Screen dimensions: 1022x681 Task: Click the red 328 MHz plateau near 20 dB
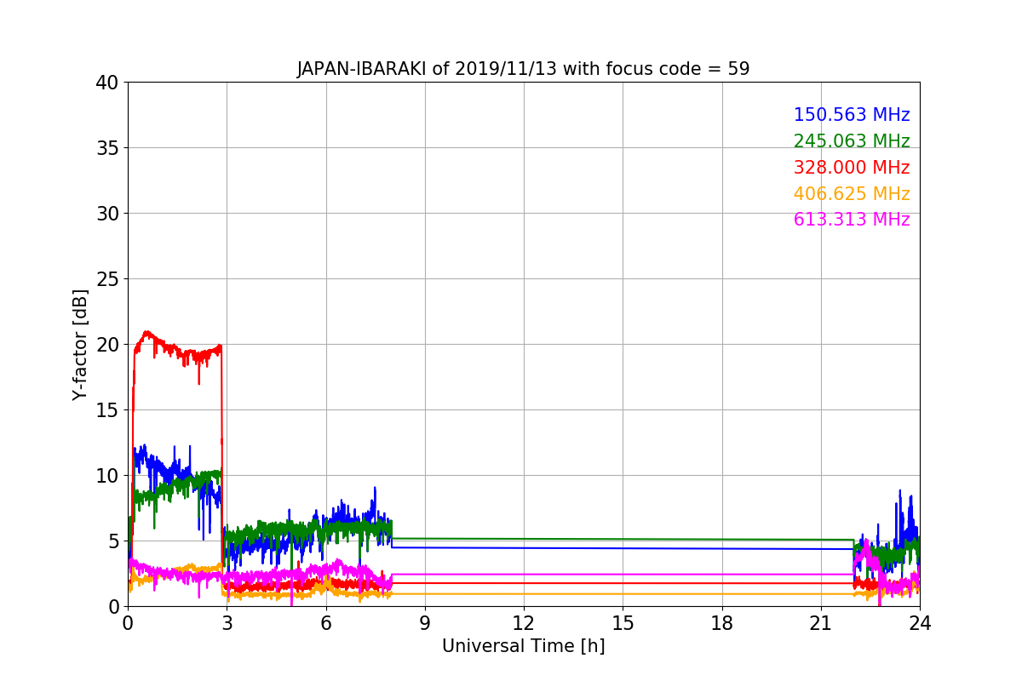179,349
